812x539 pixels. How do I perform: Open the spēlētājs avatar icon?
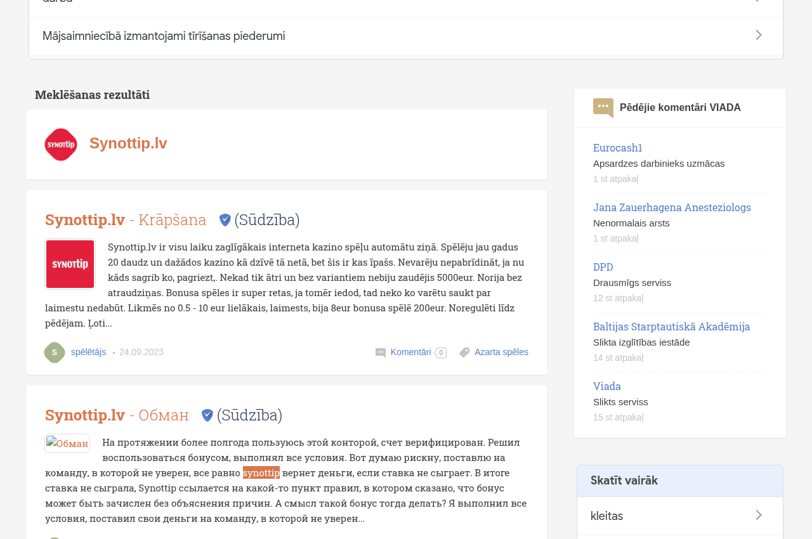click(55, 353)
